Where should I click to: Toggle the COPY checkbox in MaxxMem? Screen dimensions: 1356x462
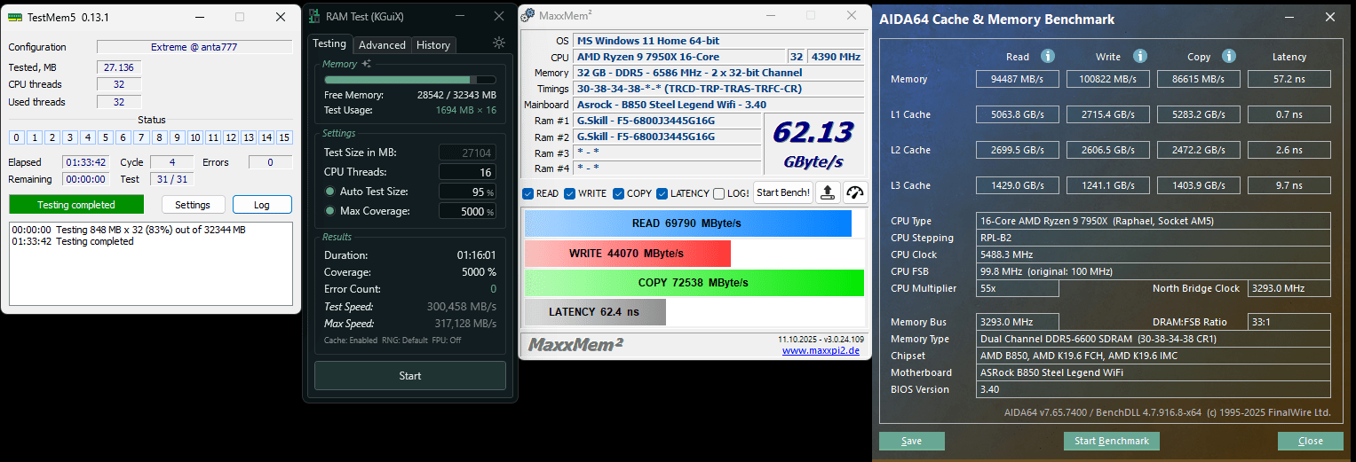618,193
